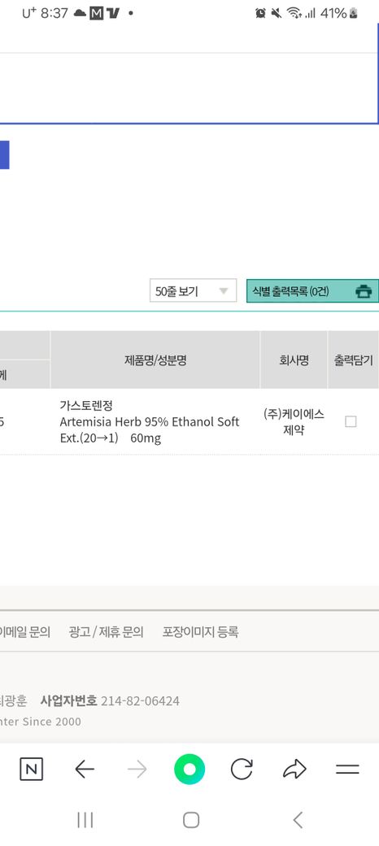Share the page with share arrow icon
This screenshot has width=379, height=846.
click(x=294, y=770)
